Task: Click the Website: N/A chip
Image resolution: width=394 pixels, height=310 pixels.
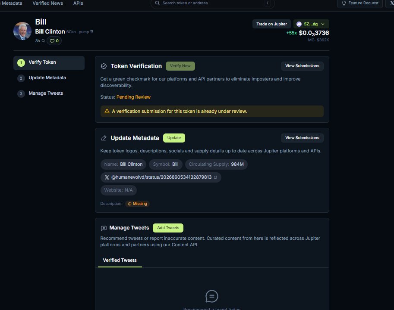Action: point(119,190)
